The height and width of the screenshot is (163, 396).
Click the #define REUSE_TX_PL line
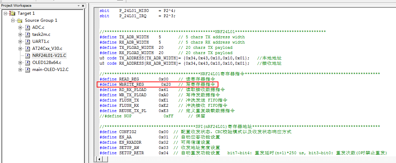click(167, 111)
